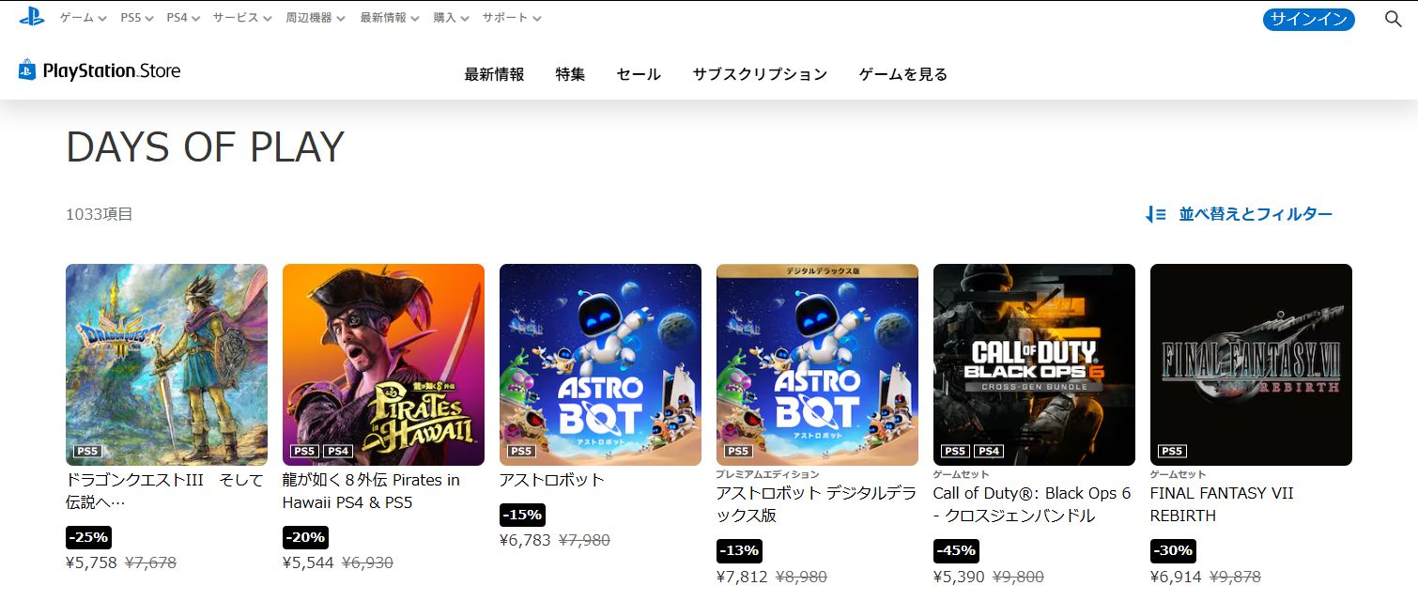Click the -45% discount badge on Call of Duty
This screenshot has width=1418, height=601.
coord(956,550)
